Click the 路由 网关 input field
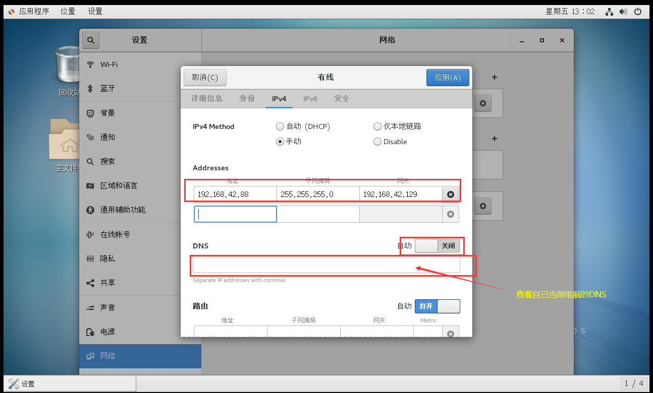Viewport: 653px width, 393px height. pos(377,333)
